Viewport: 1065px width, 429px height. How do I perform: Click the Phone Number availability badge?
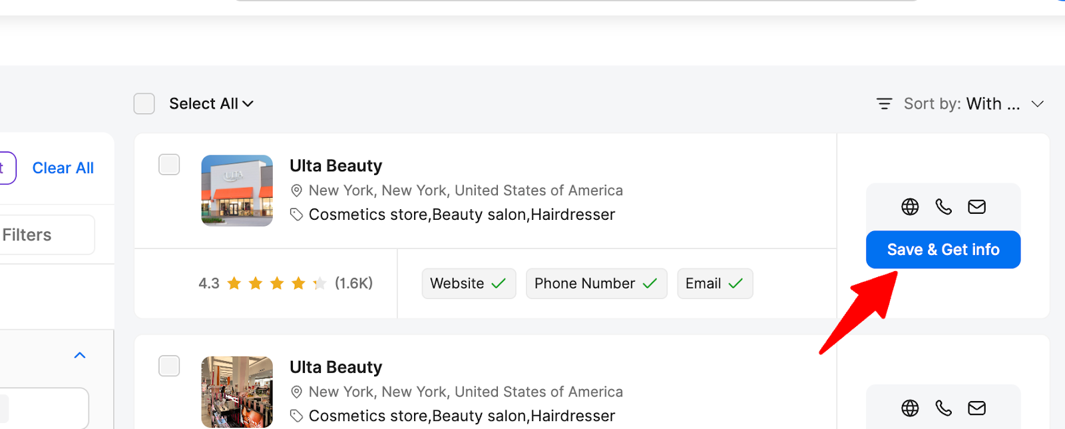pyautogui.click(x=596, y=284)
